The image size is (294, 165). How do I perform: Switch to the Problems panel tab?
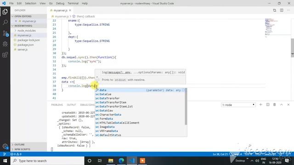pyautogui.click(x=57, y=105)
